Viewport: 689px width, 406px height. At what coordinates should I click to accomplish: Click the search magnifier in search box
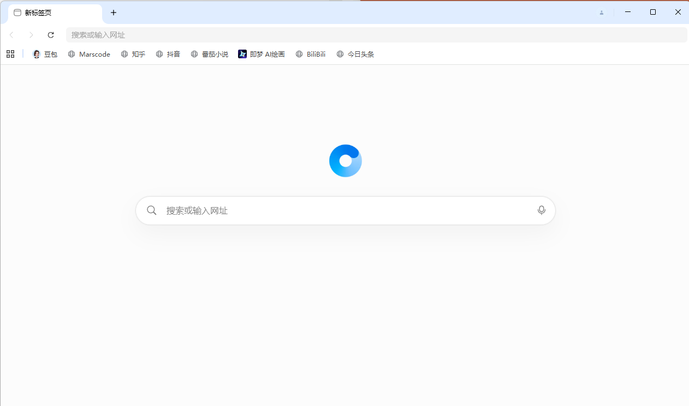[151, 210]
